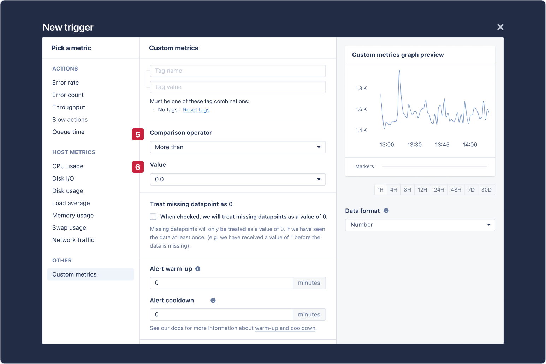The height and width of the screenshot is (364, 546).
Task: Set graph range to 24H
Action: coord(439,190)
